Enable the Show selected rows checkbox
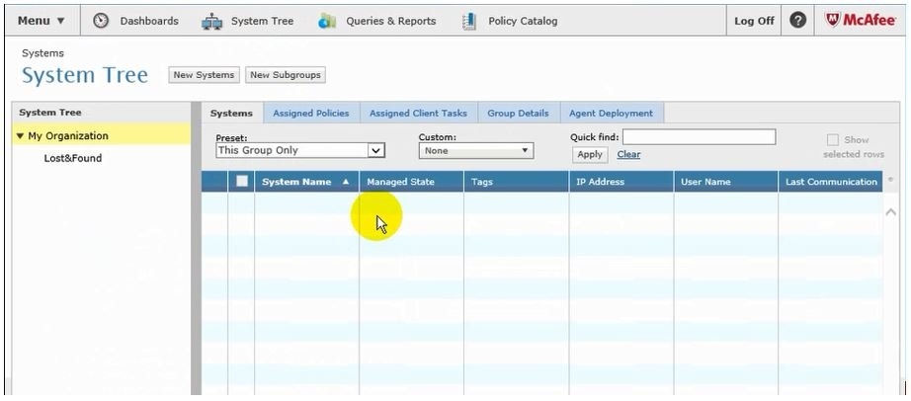 [833, 140]
